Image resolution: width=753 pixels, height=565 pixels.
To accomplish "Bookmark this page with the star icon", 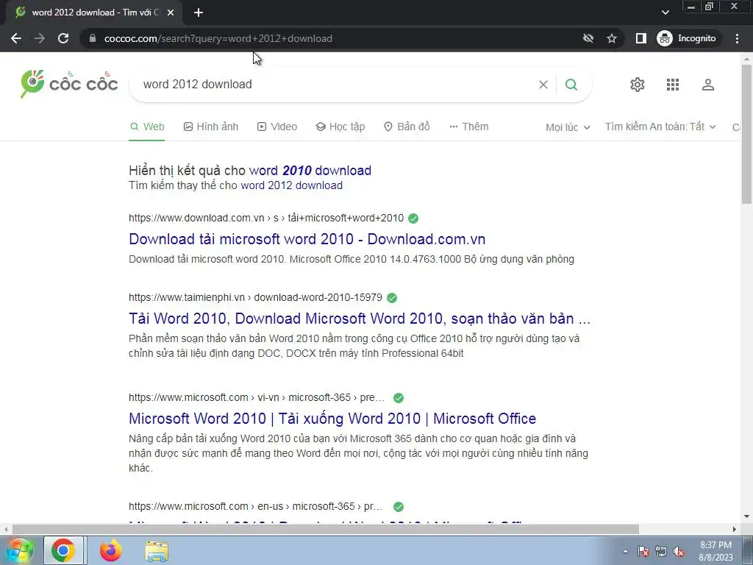I will tap(611, 38).
